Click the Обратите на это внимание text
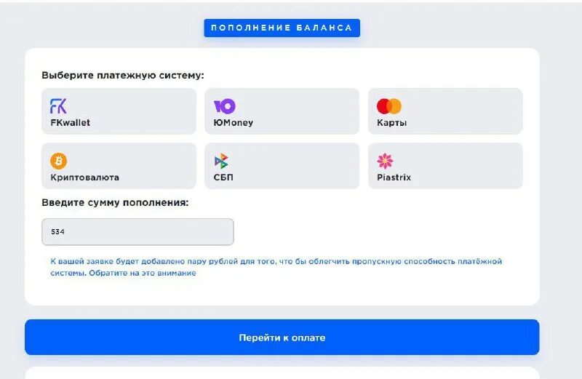582x379 pixels. (143, 273)
